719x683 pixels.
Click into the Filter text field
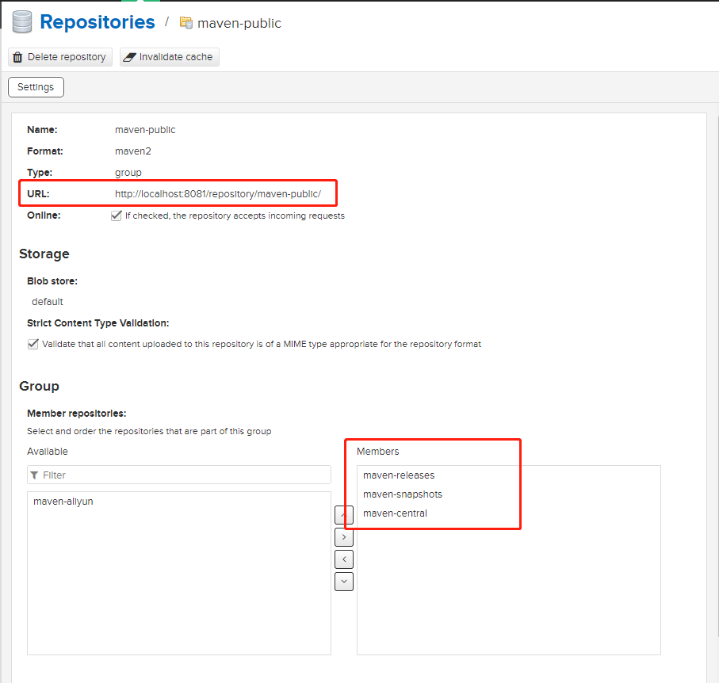[x=182, y=475]
